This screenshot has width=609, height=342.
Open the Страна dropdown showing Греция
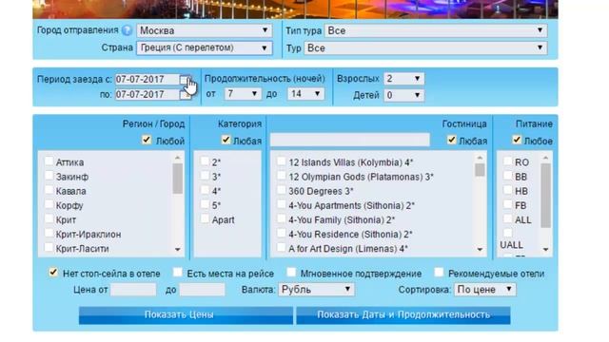(x=204, y=48)
